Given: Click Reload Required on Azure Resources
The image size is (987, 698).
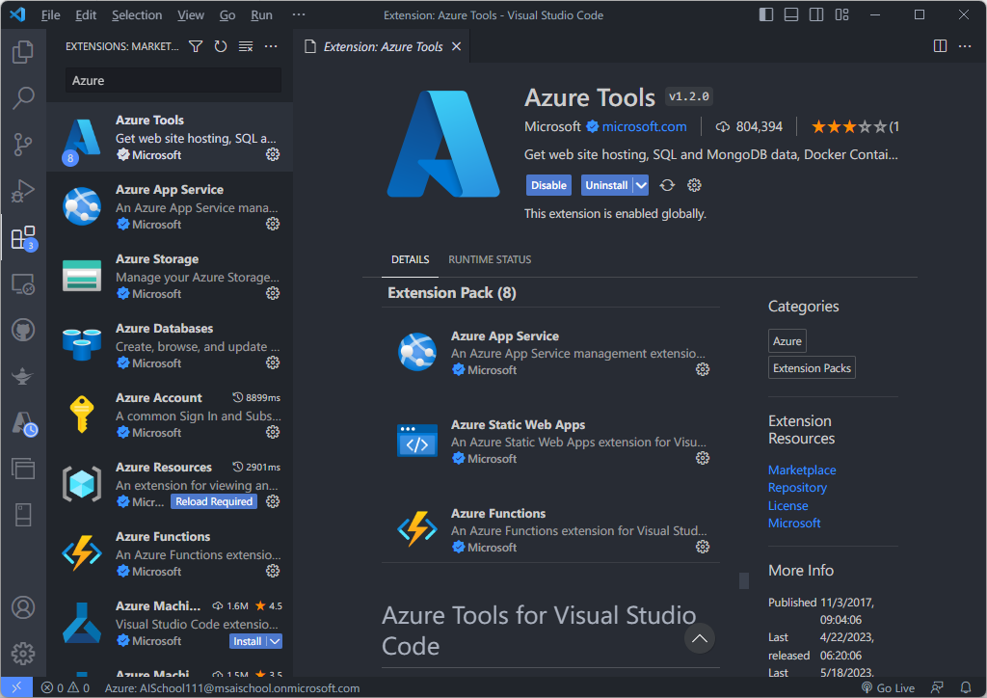Looking at the screenshot, I should pyautogui.click(x=214, y=501).
